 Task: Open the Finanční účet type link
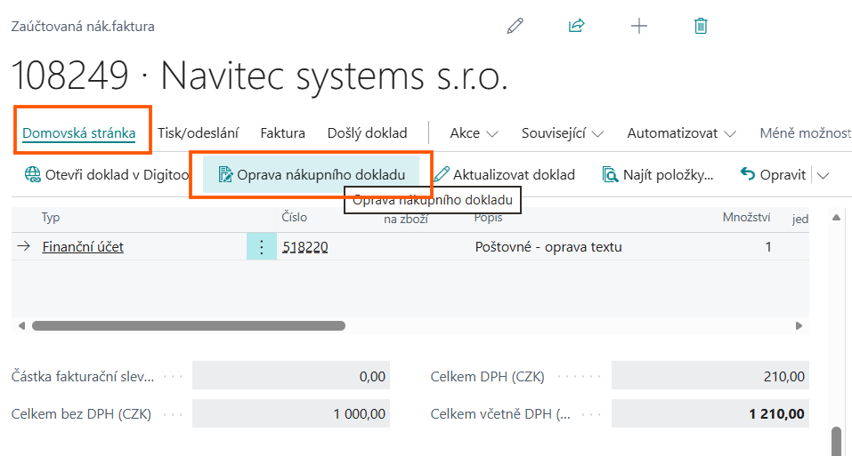[x=83, y=247]
